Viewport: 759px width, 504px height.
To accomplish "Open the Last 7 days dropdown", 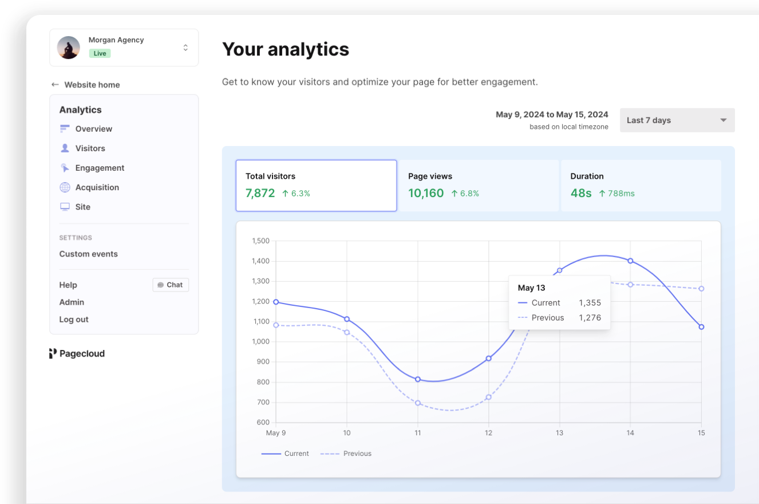I will (677, 120).
